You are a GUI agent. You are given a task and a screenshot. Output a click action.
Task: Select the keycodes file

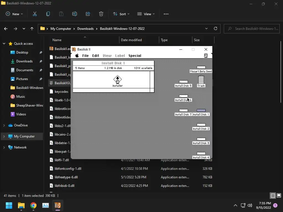(61, 92)
